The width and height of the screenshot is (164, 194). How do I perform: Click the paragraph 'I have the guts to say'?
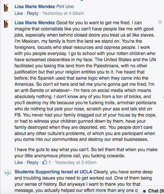point(86,152)
